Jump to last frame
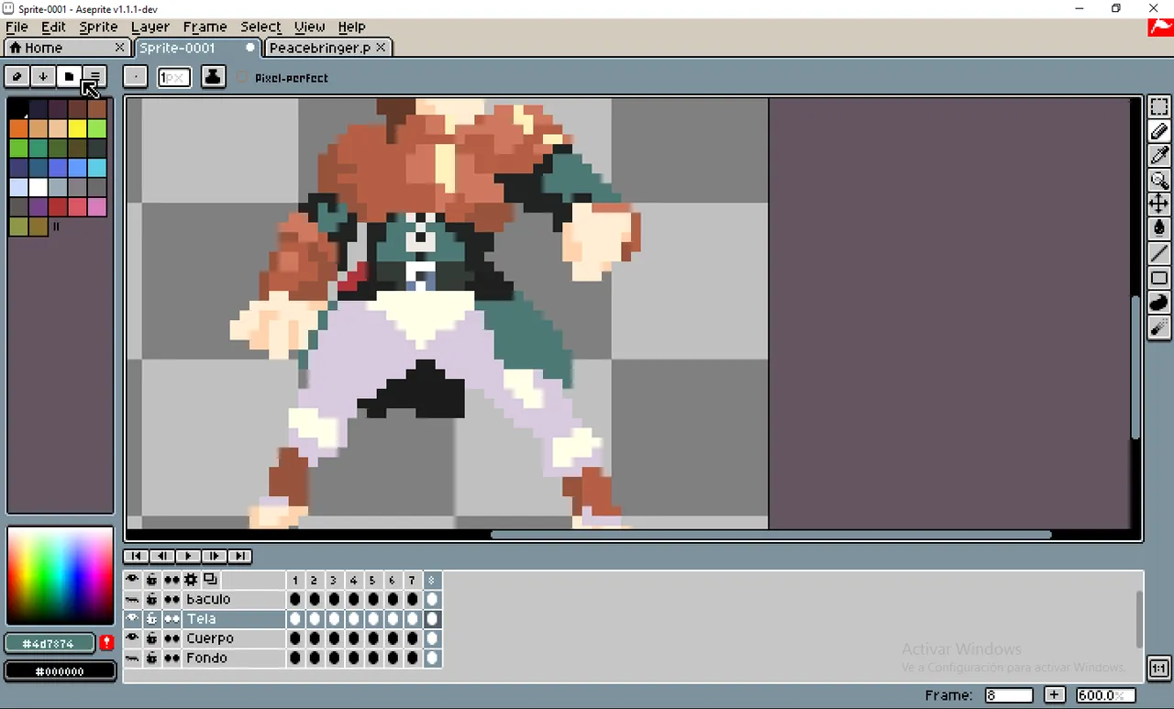This screenshot has width=1174, height=709. tap(239, 556)
